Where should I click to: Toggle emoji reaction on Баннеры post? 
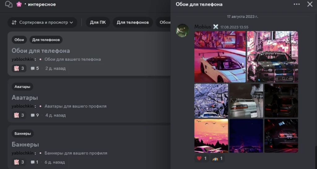[19, 162]
